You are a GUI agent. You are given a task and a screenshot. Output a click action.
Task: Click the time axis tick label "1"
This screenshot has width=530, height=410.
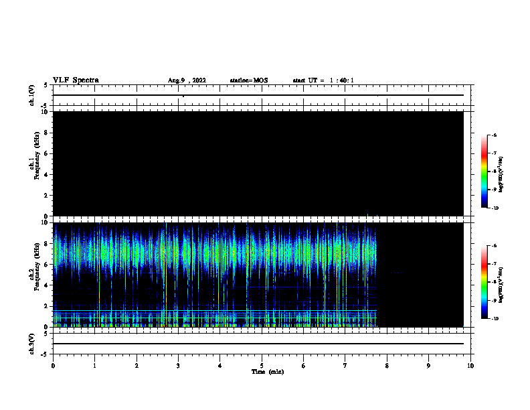[94, 366]
